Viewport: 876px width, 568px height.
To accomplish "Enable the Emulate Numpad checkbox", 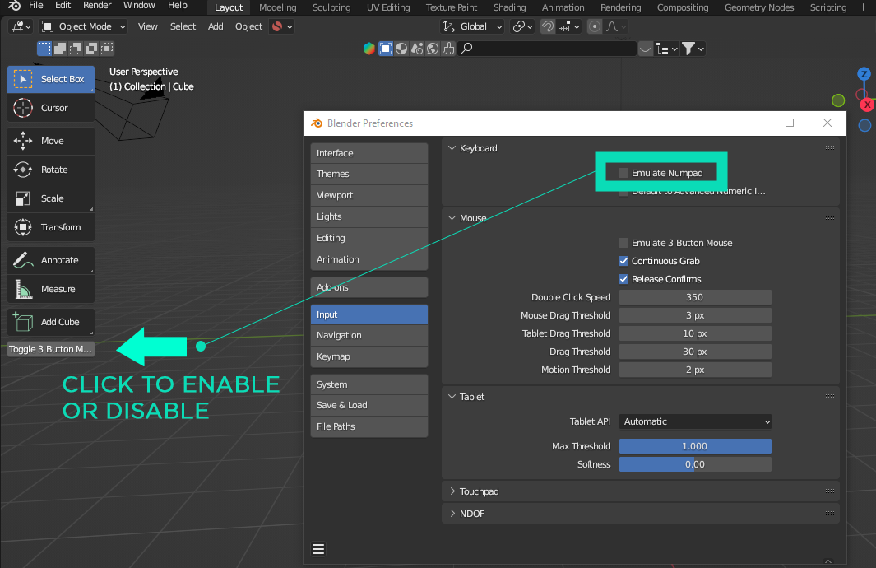I will [x=623, y=174].
